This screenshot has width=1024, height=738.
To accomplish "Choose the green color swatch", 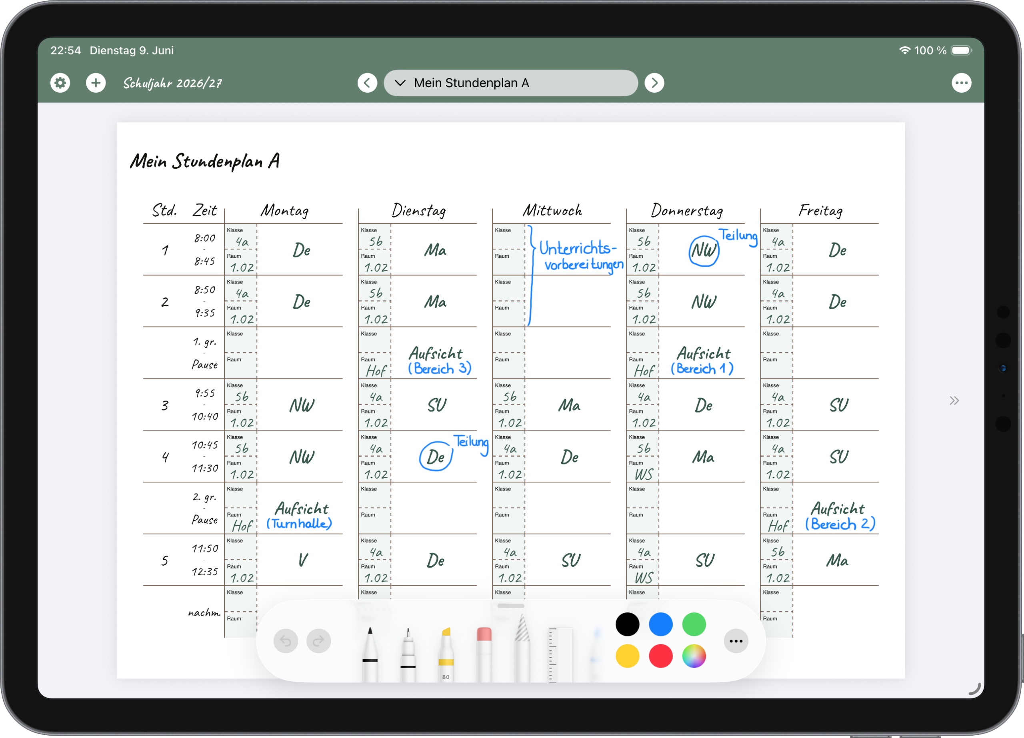I will pos(694,624).
